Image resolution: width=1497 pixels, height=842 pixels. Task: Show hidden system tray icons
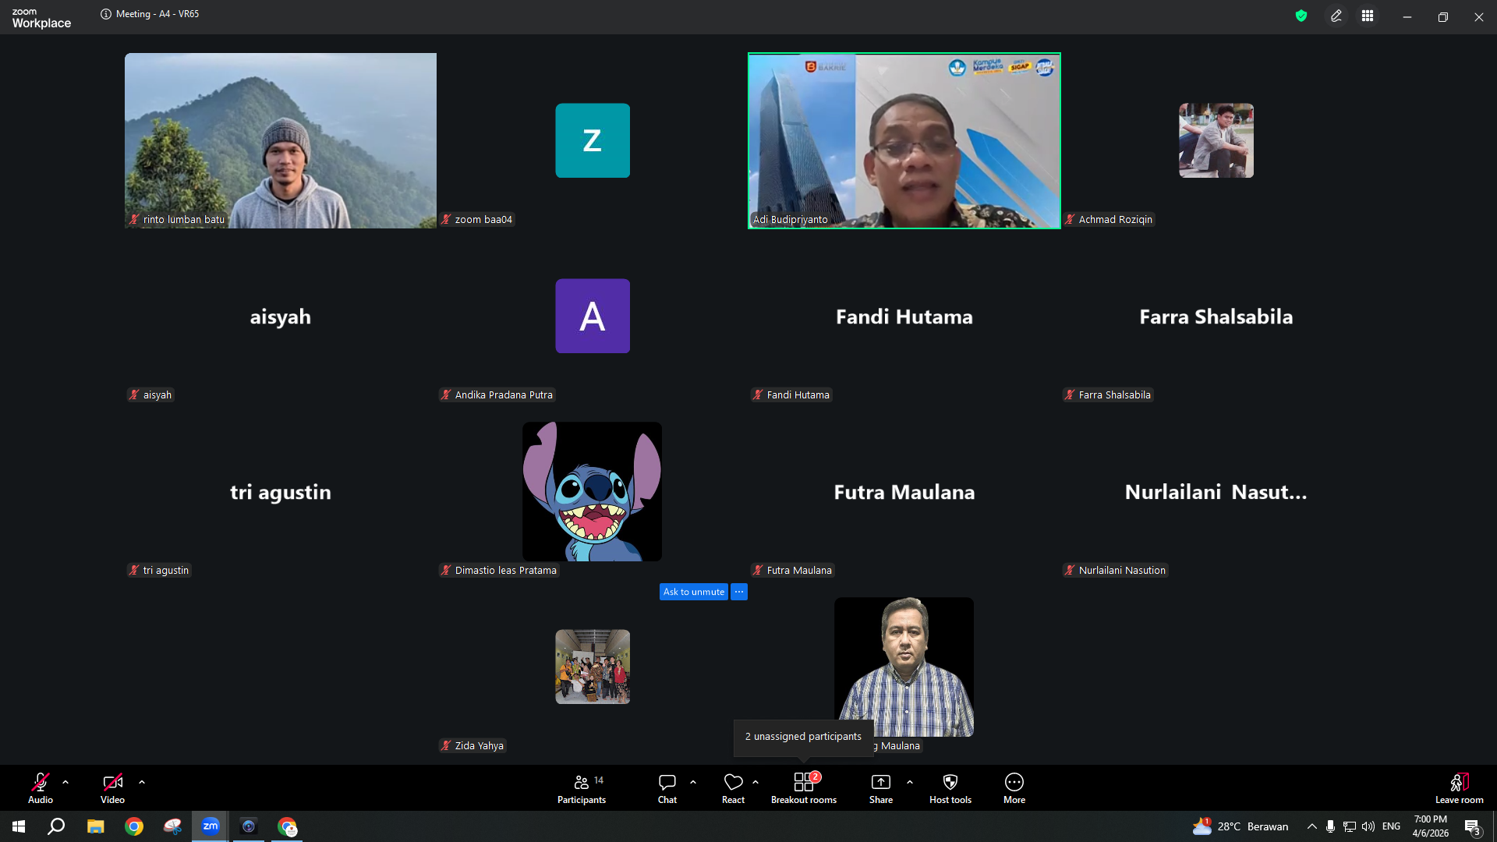tap(1312, 826)
